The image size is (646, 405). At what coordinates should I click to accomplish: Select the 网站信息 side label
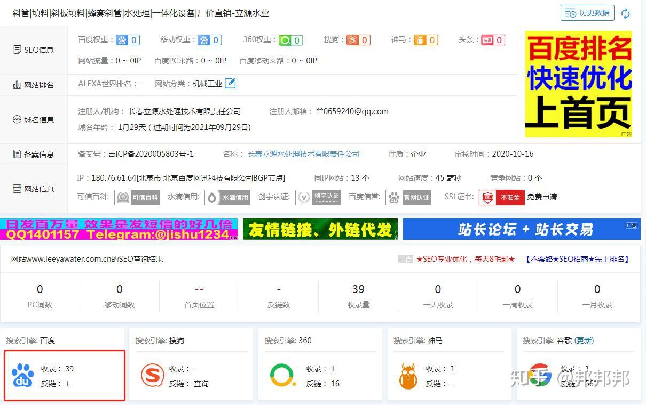point(34,189)
